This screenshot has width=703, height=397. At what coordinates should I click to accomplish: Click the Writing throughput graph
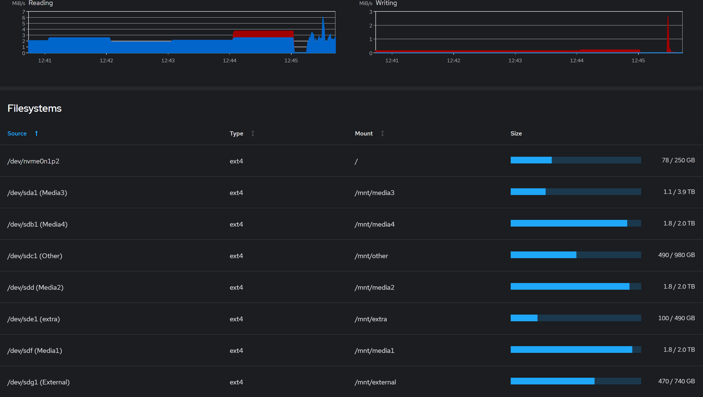pyautogui.click(x=529, y=32)
